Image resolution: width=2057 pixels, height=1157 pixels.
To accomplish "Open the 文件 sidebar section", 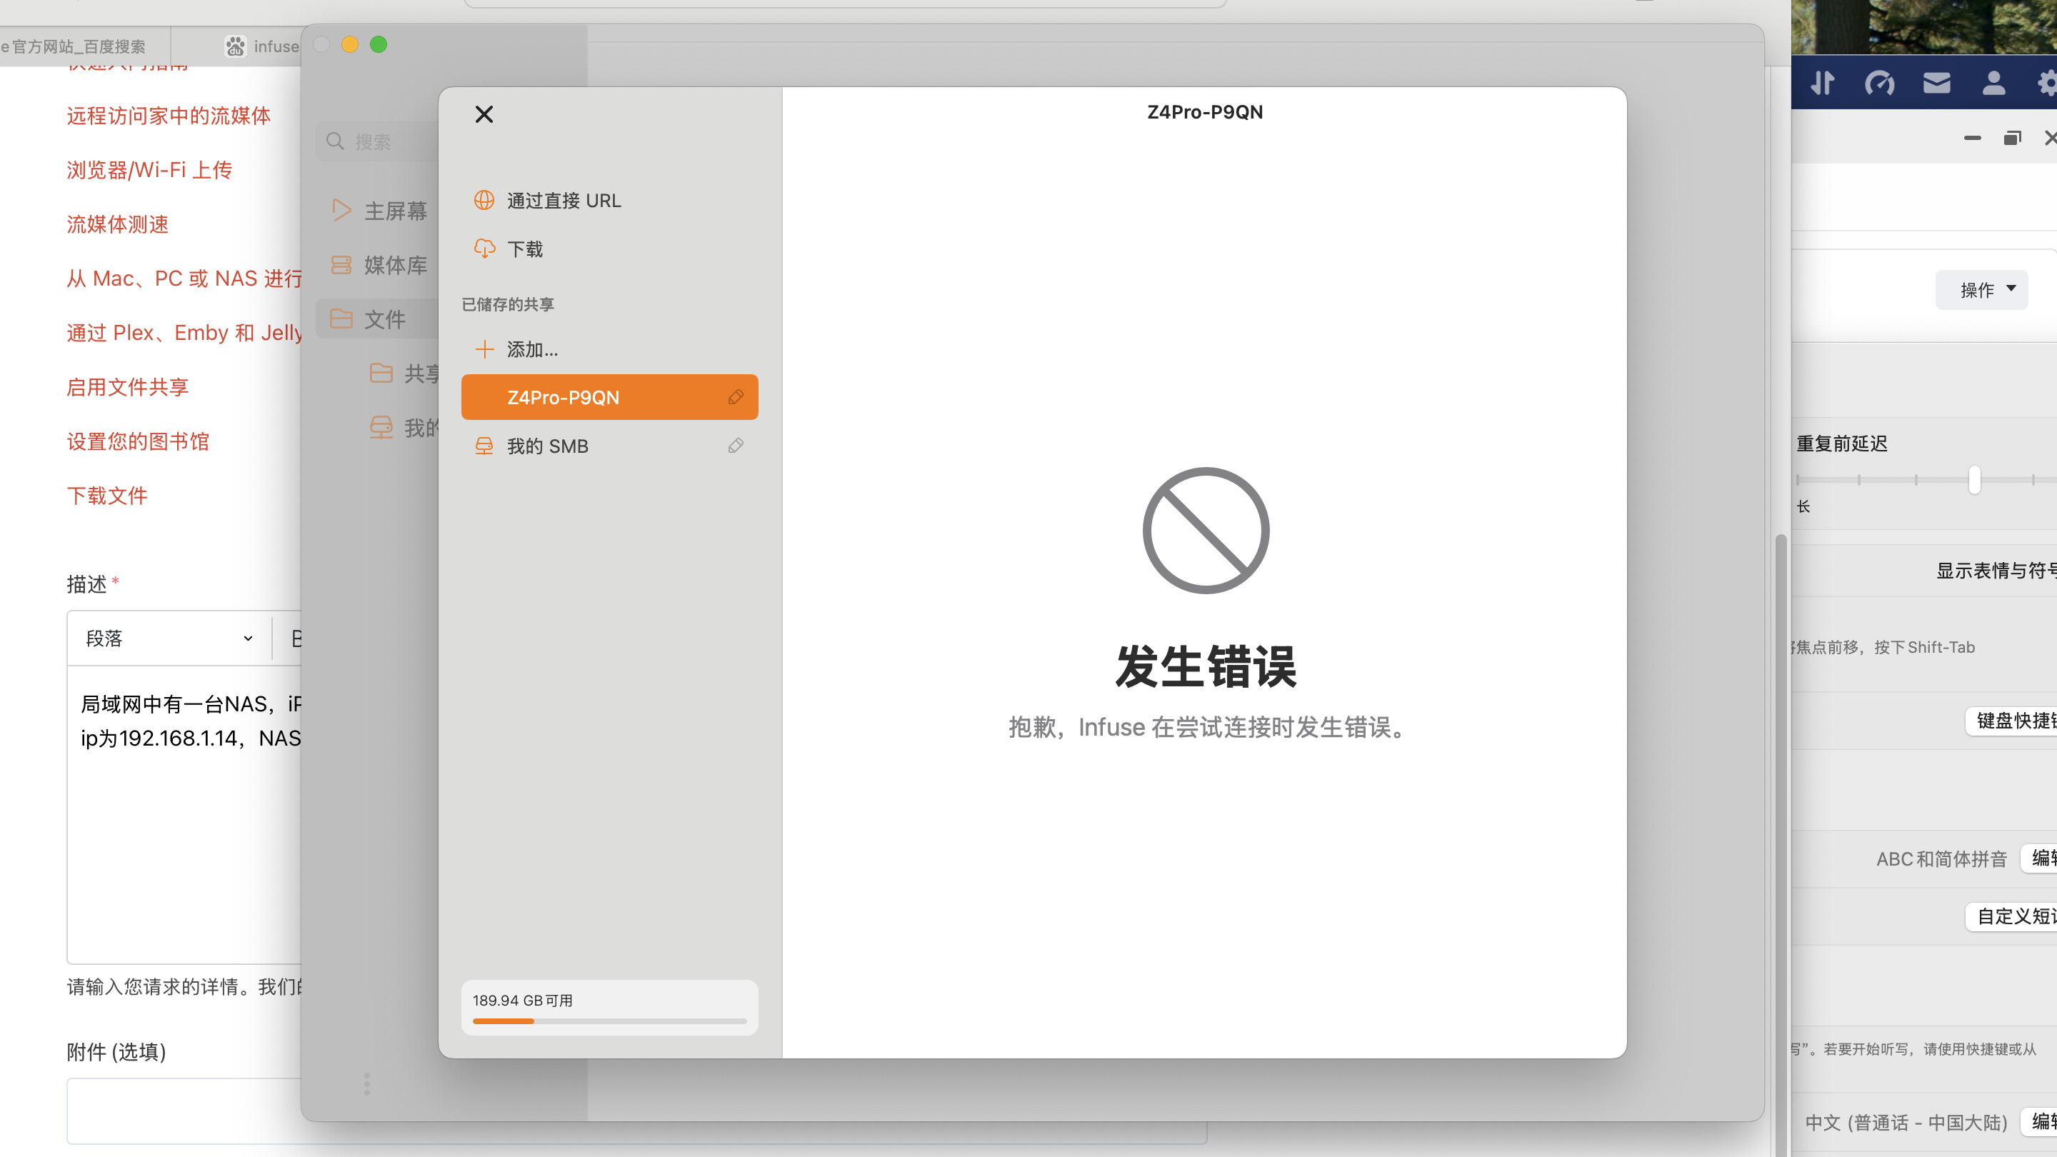I will tap(384, 319).
